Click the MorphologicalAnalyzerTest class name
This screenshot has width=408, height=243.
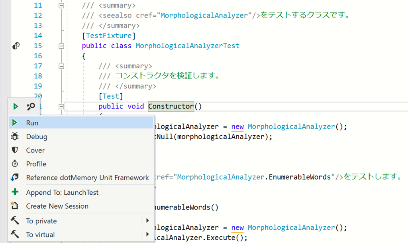[187, 45]
